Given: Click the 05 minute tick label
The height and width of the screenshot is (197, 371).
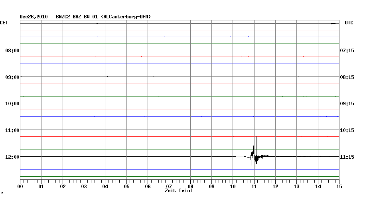Looking at the screenshot, I should point(126,186).
